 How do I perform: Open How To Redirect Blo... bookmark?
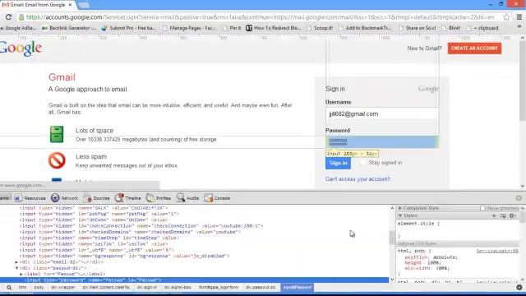tap(274, 28)
